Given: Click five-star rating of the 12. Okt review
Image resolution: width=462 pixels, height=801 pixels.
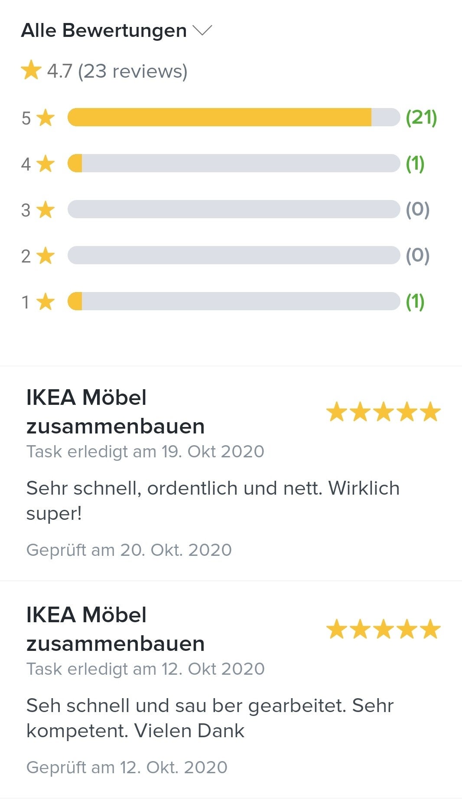Looking at the screenshot, I should pyautogui.click(x=383, y=629).
